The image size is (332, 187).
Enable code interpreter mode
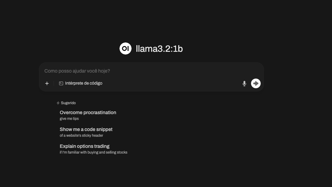[81, 83]
